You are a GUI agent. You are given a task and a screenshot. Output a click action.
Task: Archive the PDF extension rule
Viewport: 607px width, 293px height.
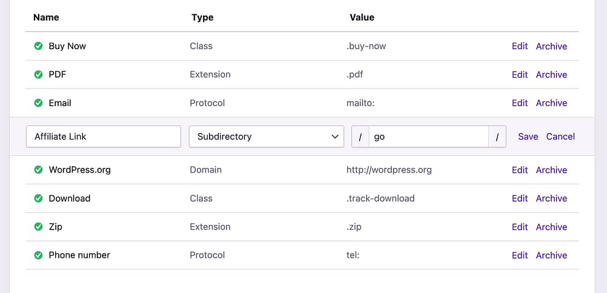[551, 75]
